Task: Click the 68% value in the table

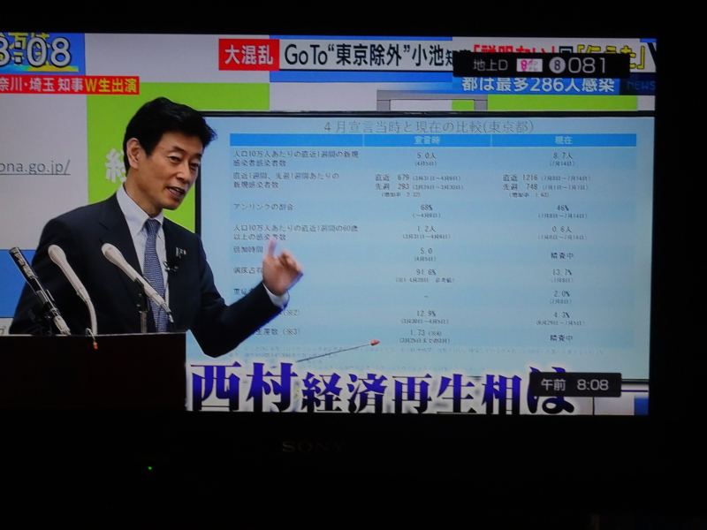Action: (427, 208)
